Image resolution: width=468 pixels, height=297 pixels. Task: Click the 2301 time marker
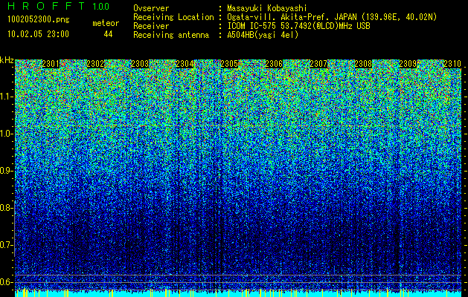[51, 64]
